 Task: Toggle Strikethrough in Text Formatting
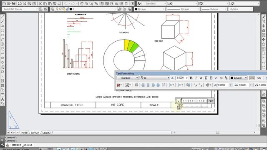pyautogui.click(x=201, y=78)
